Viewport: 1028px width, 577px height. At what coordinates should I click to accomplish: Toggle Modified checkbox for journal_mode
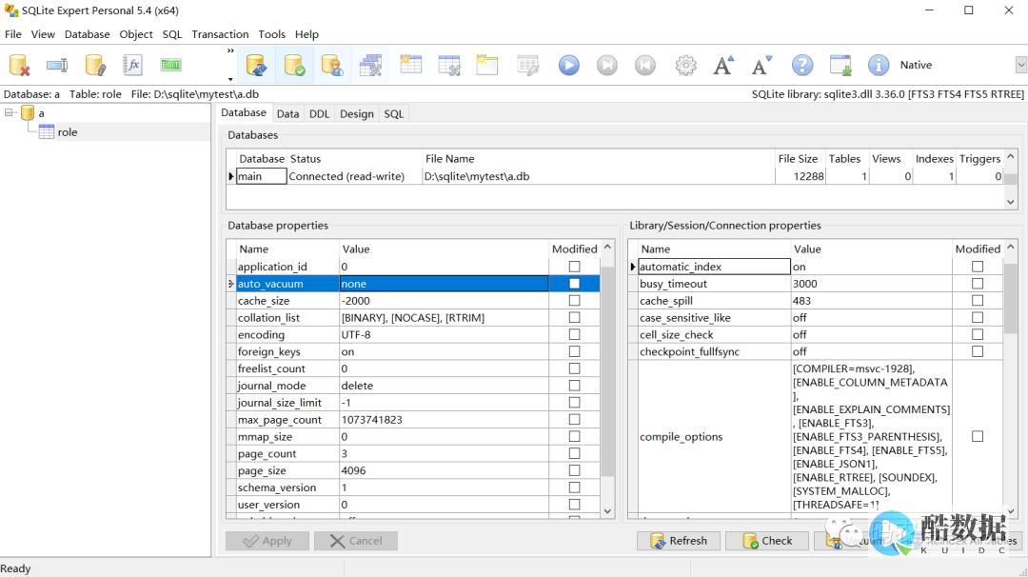coord(574,386)
